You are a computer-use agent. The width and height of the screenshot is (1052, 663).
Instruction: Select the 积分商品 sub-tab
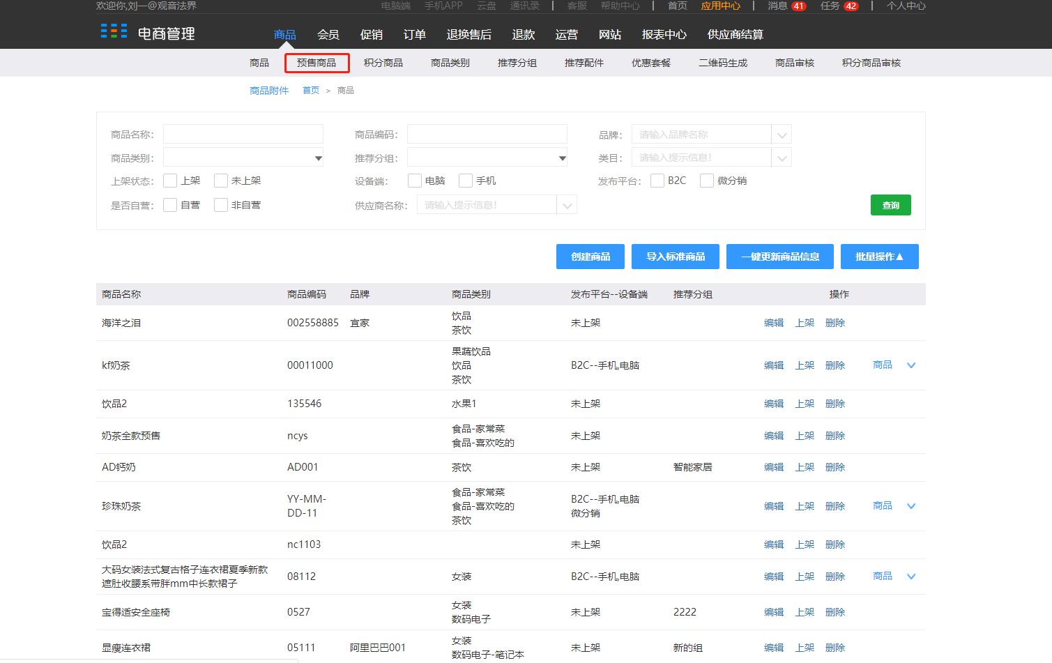pyautogui.click(x=383, y=63)
